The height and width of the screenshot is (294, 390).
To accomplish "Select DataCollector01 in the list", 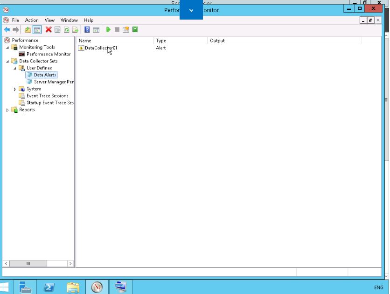I will 101,48.
